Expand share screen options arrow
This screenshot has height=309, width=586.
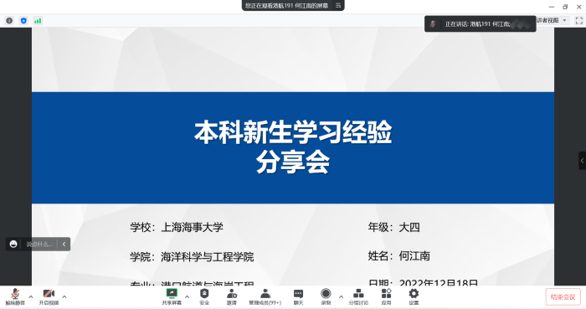pos(188,296)
